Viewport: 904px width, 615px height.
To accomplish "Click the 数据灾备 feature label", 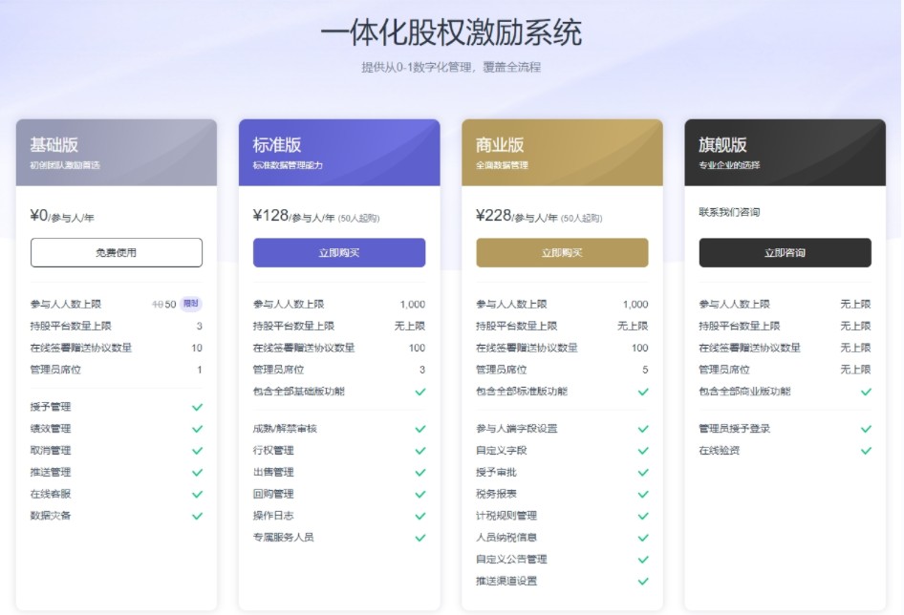I will click(51, 516).
